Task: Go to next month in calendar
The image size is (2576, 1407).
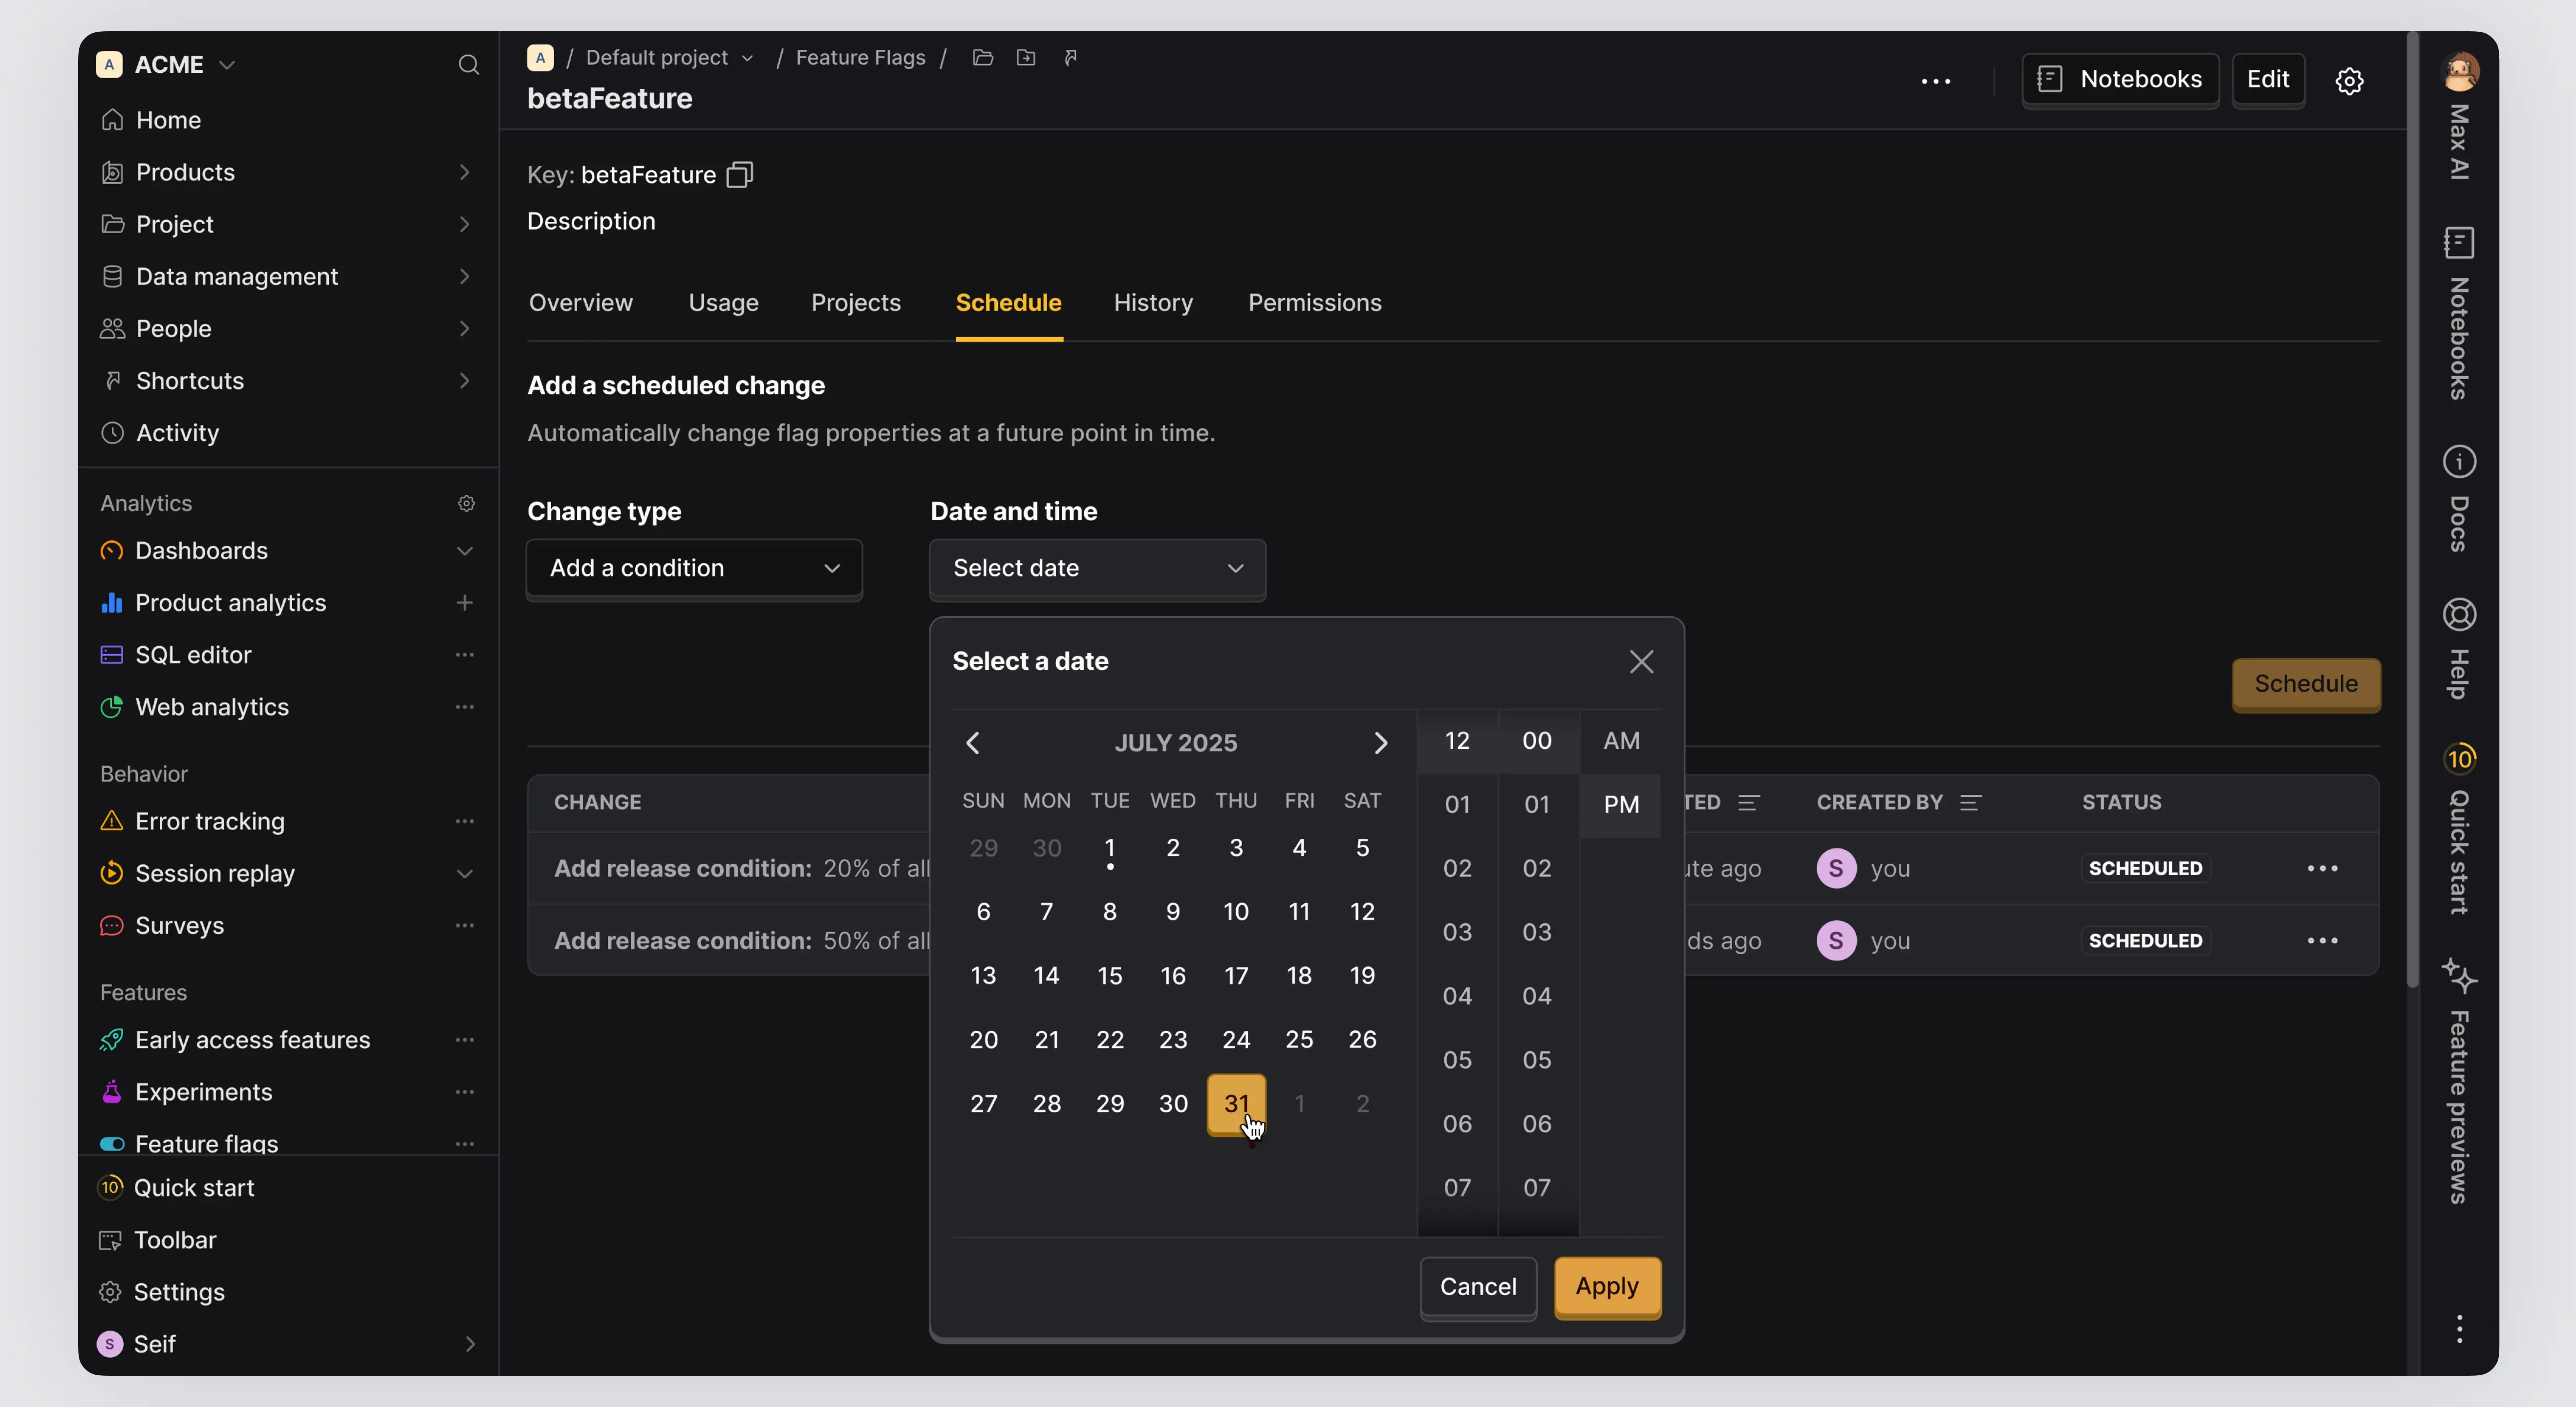Action: tap(1380, 743)
